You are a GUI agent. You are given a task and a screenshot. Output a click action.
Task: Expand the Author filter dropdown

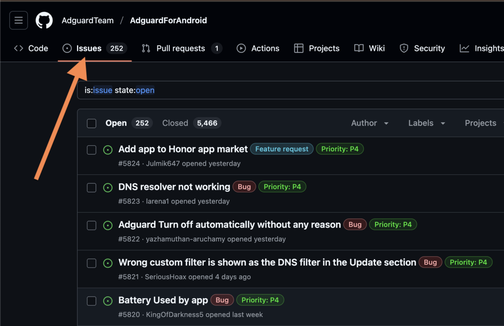click(x=369, y=123)
